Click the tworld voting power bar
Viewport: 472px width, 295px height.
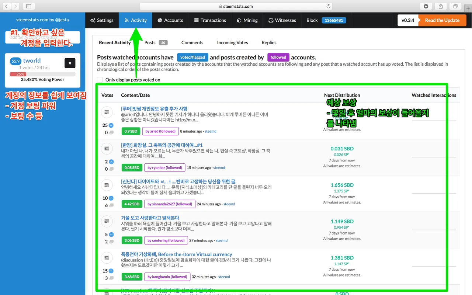pos(42,74)
